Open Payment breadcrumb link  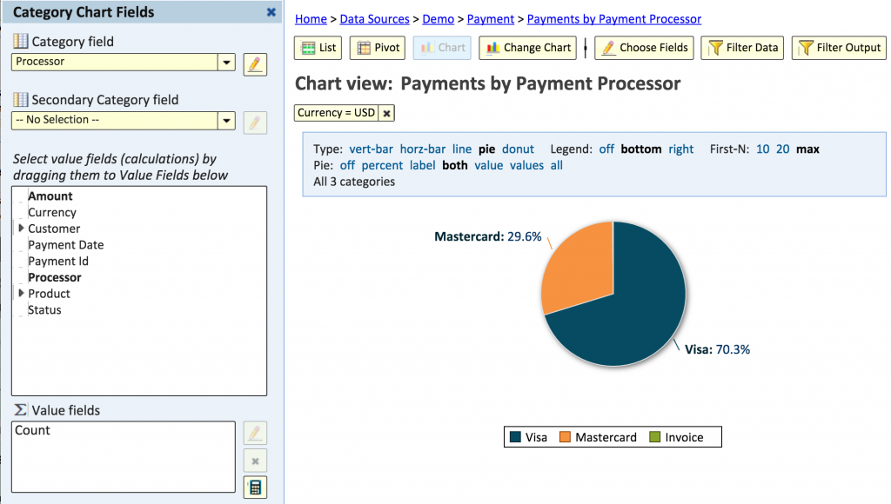click(491, 19)
